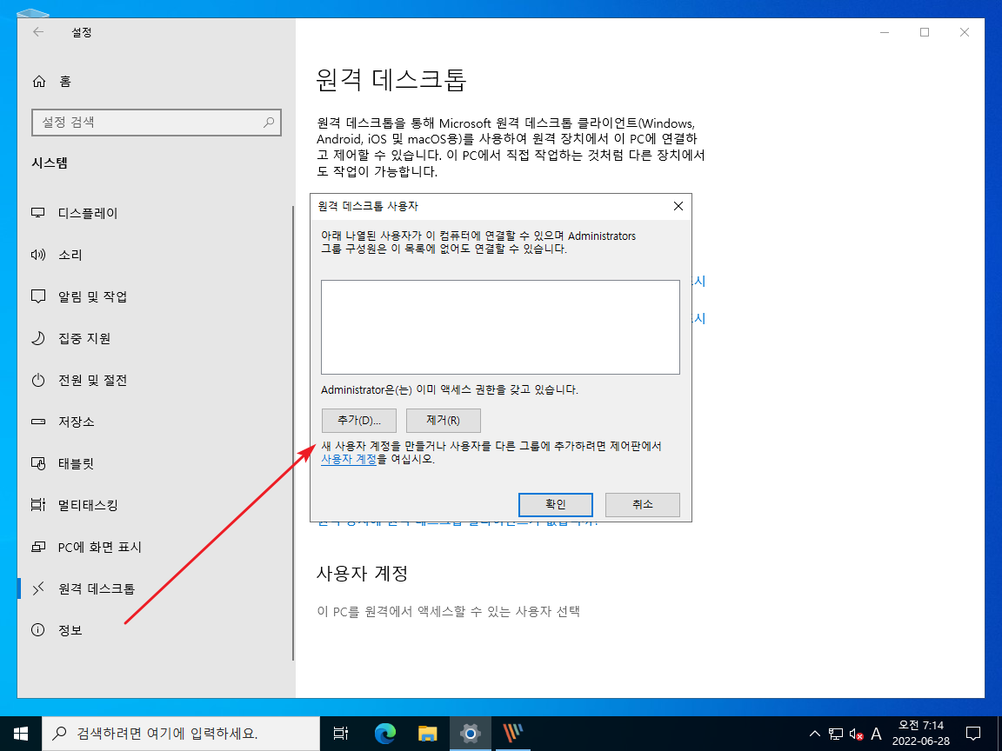
Task: Open the 사용자 계정 link
Action: point(349,459)
